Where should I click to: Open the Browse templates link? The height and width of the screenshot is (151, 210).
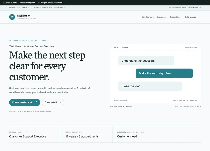[x=28, y=3]
